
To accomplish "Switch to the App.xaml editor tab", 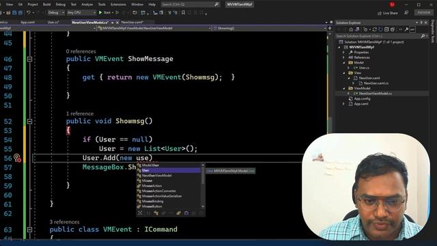I will [27, 23].
